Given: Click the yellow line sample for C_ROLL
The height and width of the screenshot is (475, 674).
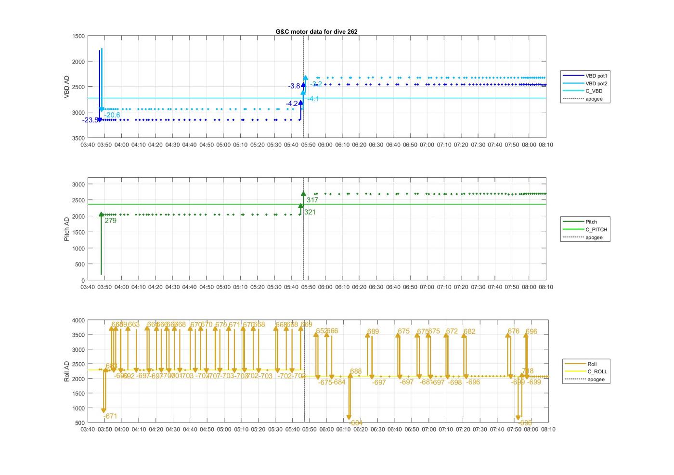Looking at the screenshot, I should coord(574,371).
